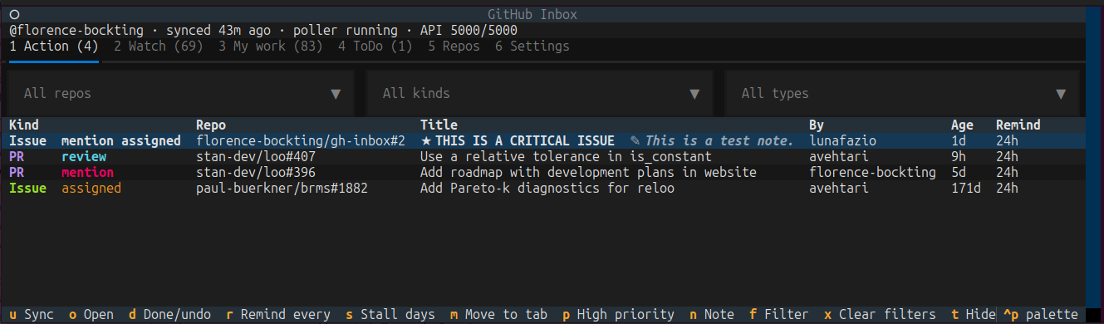Viewport: 1104px width, 324px height.
Task: Select row Use a relative tolerance in is_constant
Action: [x=542, y=157]
